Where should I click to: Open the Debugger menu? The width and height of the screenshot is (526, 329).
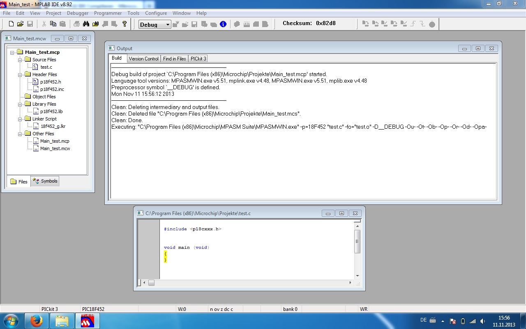coord(78,13)
